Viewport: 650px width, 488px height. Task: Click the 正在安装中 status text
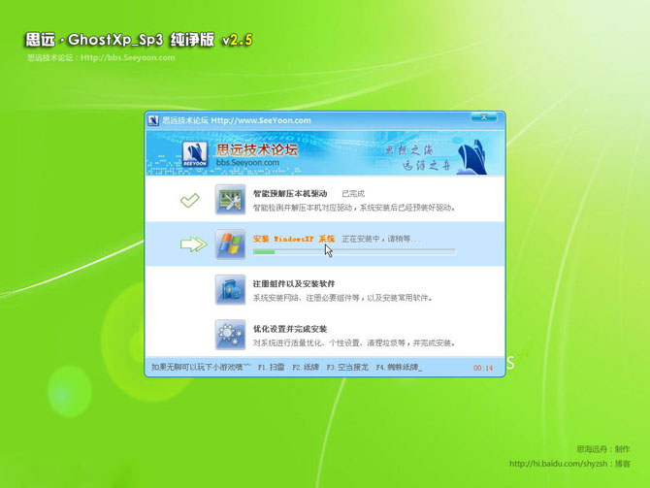coord(380,239)
